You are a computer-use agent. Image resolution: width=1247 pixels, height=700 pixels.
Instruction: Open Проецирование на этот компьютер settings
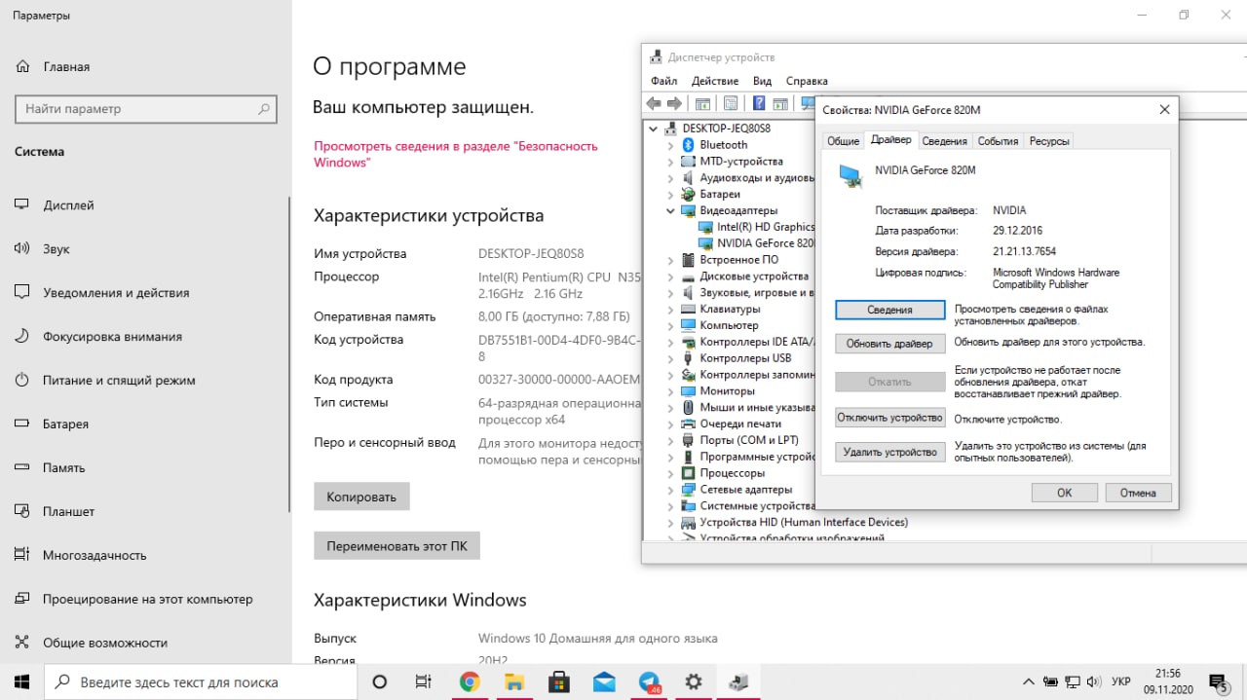(147, 600)
